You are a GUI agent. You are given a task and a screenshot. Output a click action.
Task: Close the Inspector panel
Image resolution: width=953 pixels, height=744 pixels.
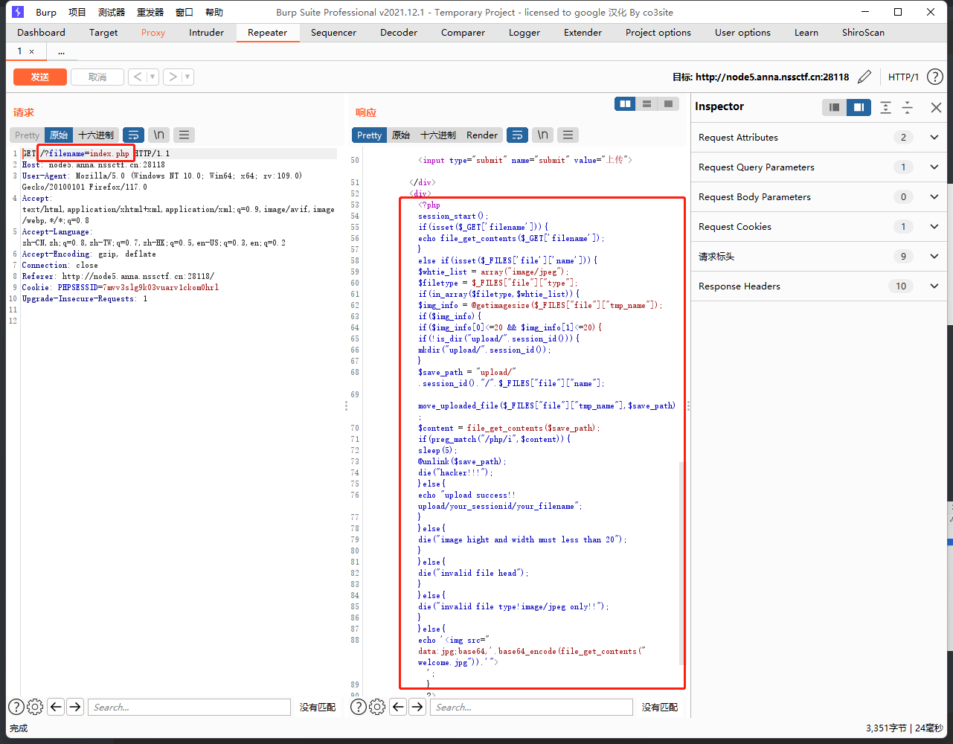coord(936,107)
